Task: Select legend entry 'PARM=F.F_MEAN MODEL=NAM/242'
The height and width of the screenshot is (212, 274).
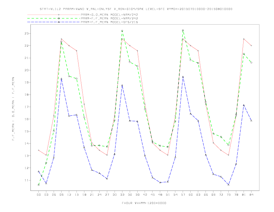Action: point(109,18)
